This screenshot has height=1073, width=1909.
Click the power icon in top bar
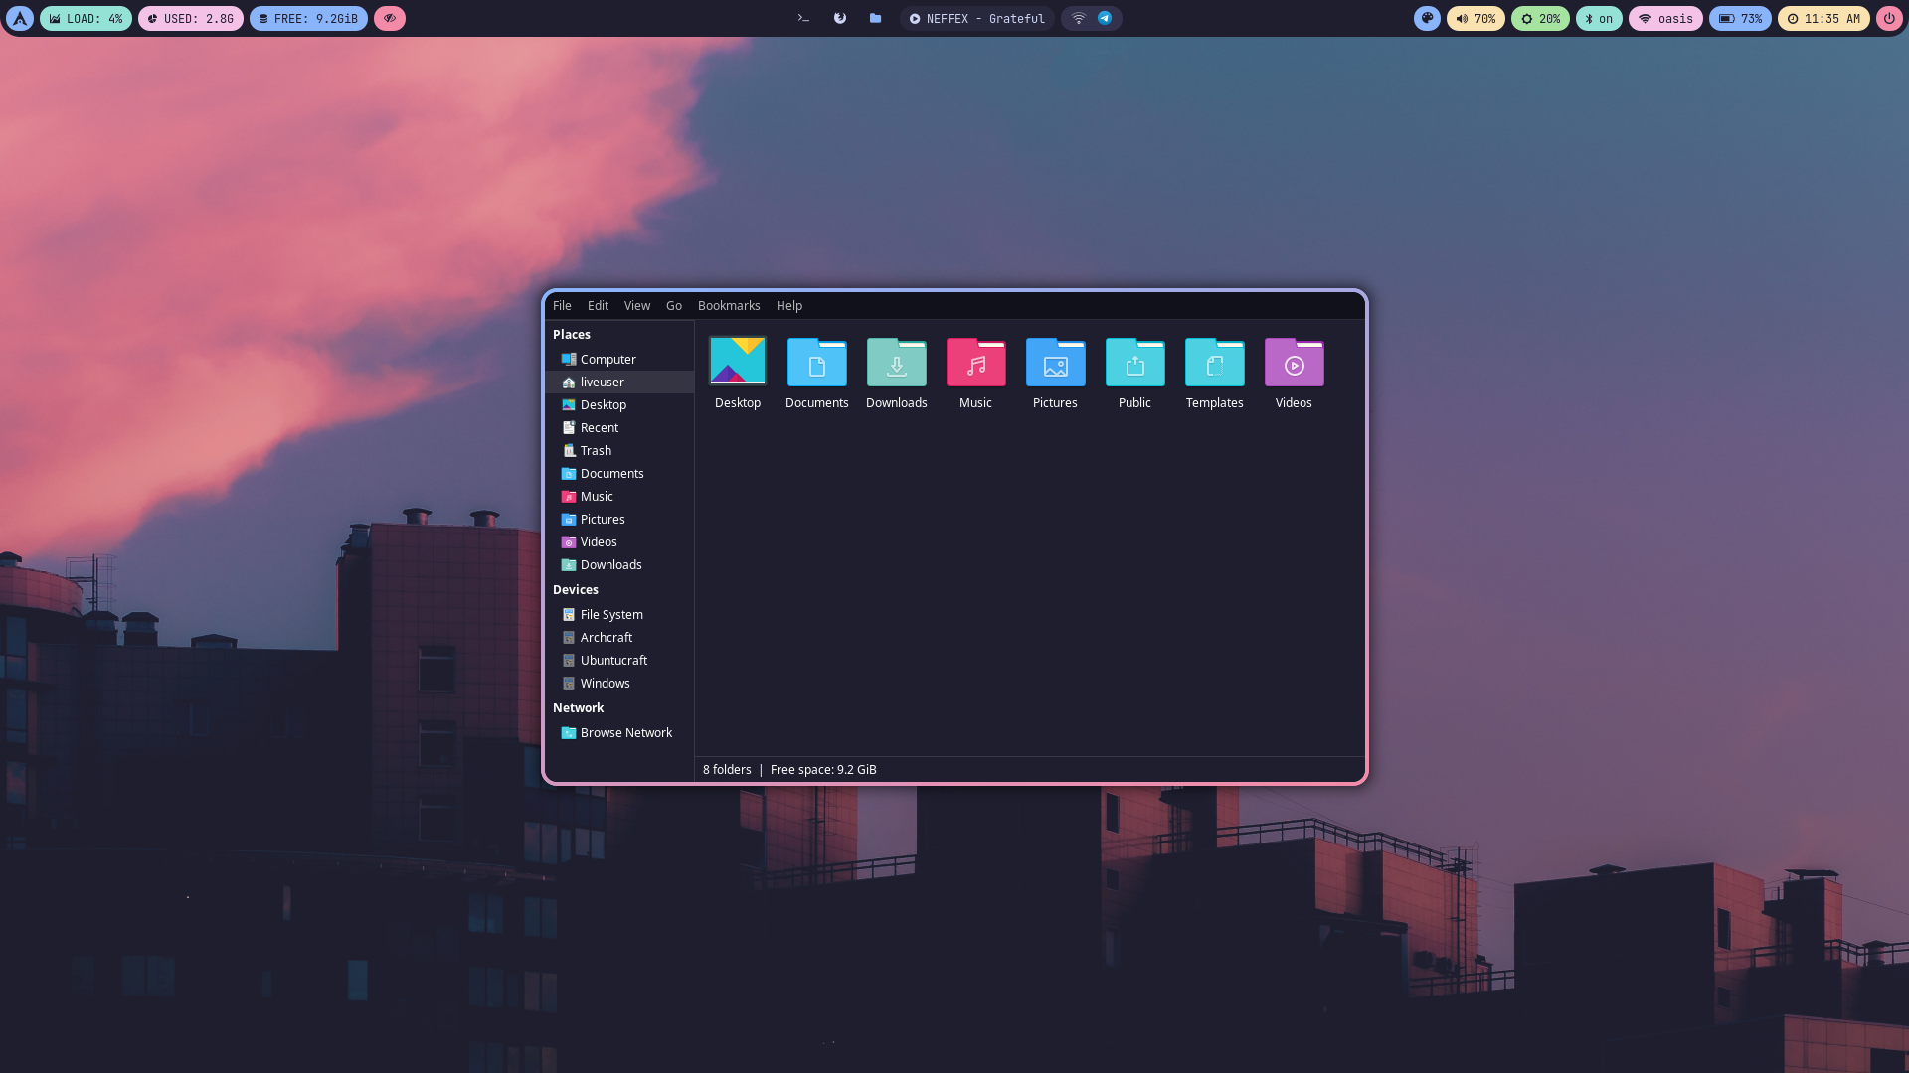tap(1889, 18)
